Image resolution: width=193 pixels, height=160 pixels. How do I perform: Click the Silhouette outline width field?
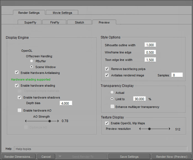pyautogui.click(x=150, y=45)
